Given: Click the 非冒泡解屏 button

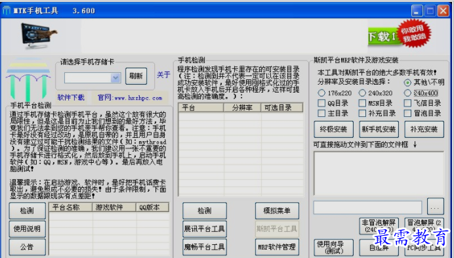Looking at the screenshot, I should (x=379, y=226).
